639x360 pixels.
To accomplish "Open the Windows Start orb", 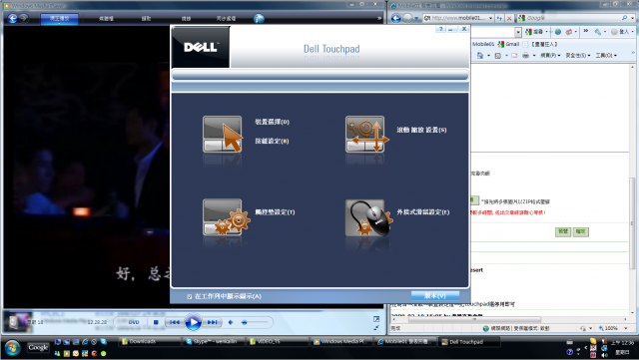I will point(13,348).
